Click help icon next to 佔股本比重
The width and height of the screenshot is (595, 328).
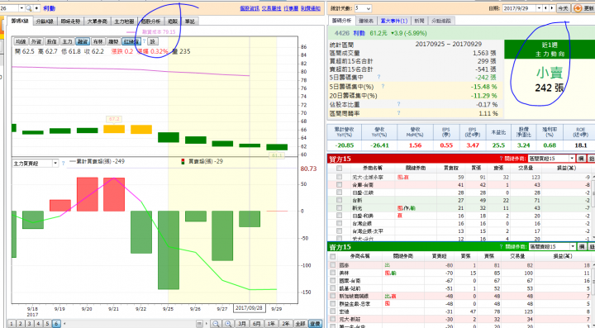click(x=399, y=104)
